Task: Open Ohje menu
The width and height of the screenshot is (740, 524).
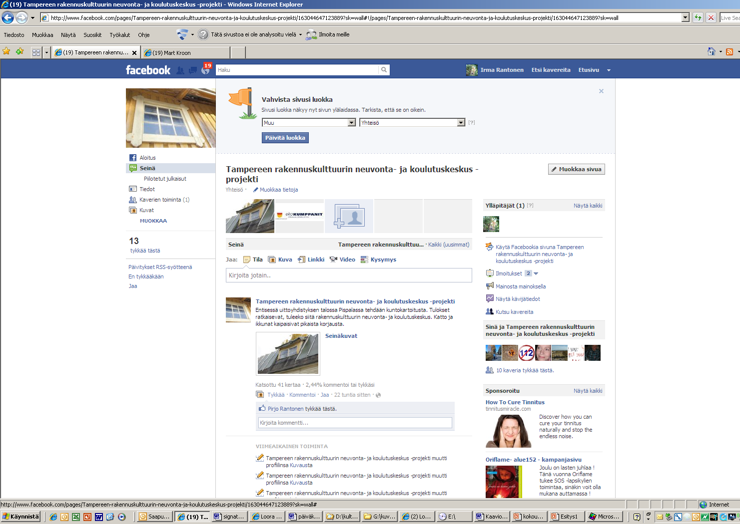Action: point(144,35)
